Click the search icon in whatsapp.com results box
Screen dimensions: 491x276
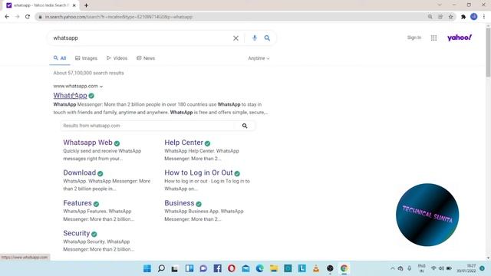click(x=245, y=126)
